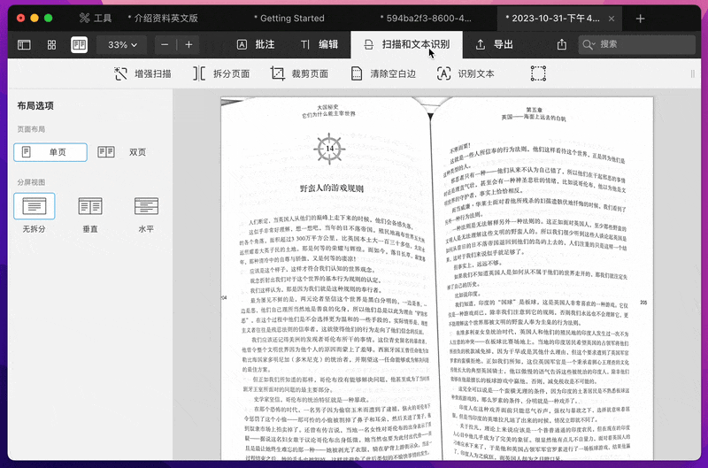Activate the dashed rectangle selection tool
Screen dimensions: 708x468
(x=538, y=74)
